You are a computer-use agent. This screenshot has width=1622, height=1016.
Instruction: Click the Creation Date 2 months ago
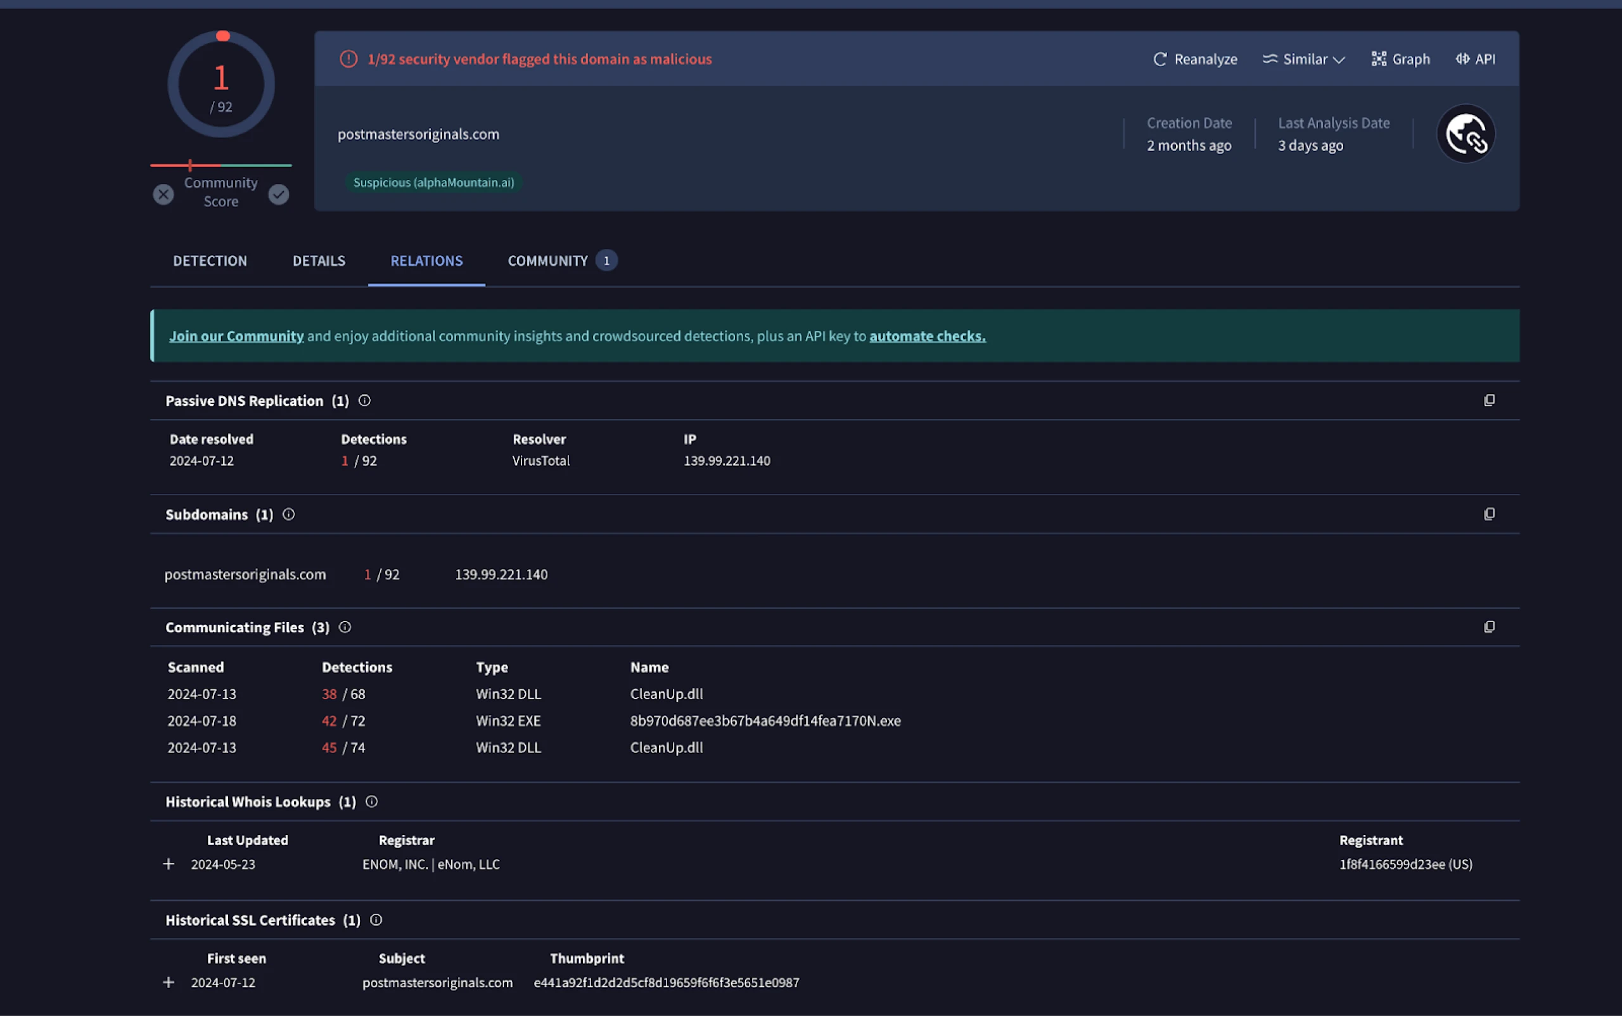1189,134
